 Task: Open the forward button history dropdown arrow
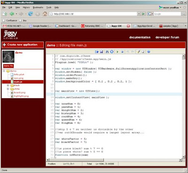coord(26,14)
